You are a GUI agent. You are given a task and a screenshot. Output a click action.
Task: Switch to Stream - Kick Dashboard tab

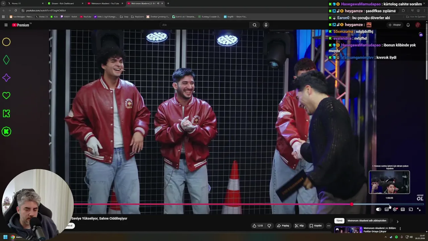65,3
